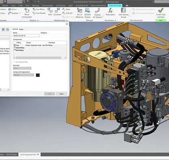169x160 pixels.
Task: Open the Component Appearance dropdown
Action: (24, 75)
